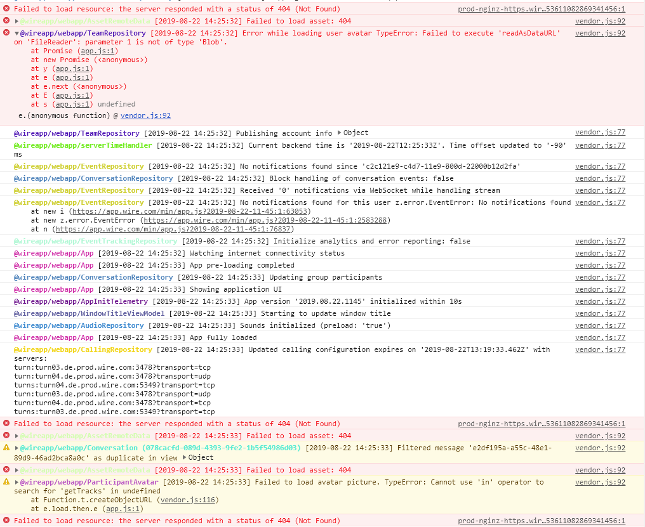Screen dimensions: 645x527
Task: Open the vendor.js:92 link for the Conversation duplicate warning
Action: 600,448
